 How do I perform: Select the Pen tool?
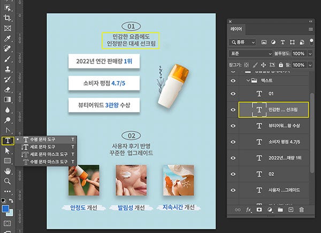pos(7,130)
